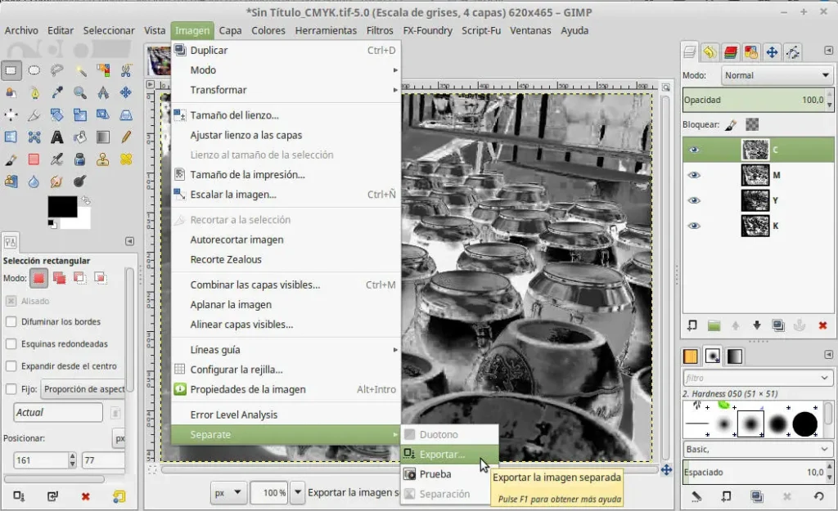Open the brush filtro combo box
This screenshot has height=511, width=838.
coord(757,378)
